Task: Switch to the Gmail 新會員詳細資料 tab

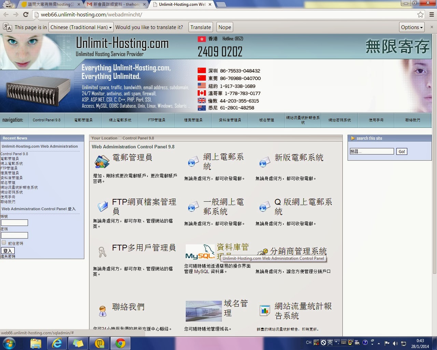Action: 116,4
